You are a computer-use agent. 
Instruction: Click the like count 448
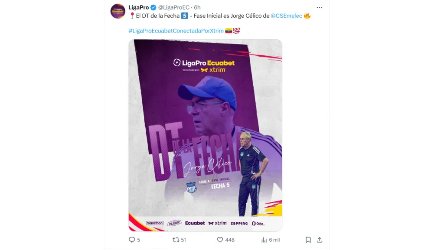tap(230, 240)
